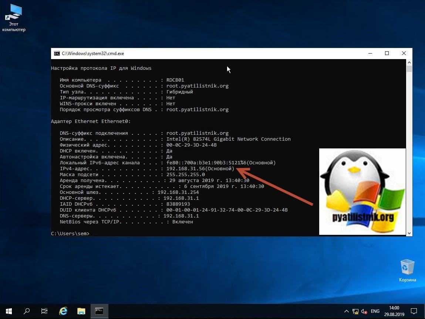This screenshot has width=425, height=319.
Task: Open the Windows Start menu
Action: click(9, 311)
